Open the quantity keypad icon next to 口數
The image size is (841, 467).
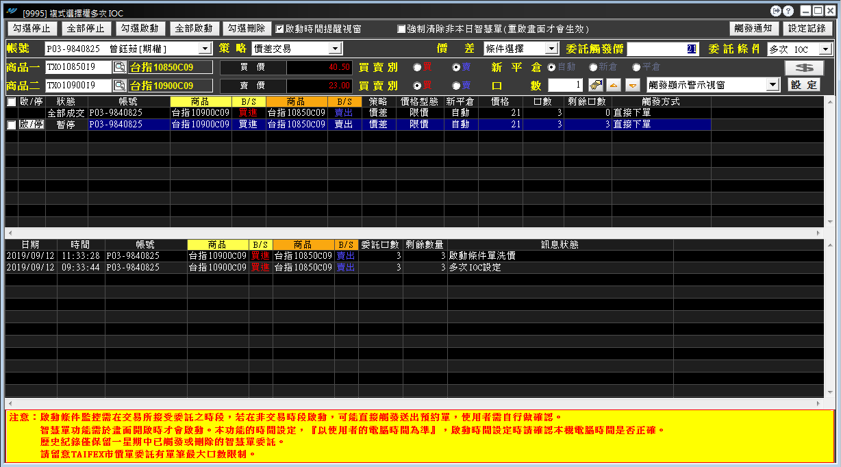tap(596, 85)
